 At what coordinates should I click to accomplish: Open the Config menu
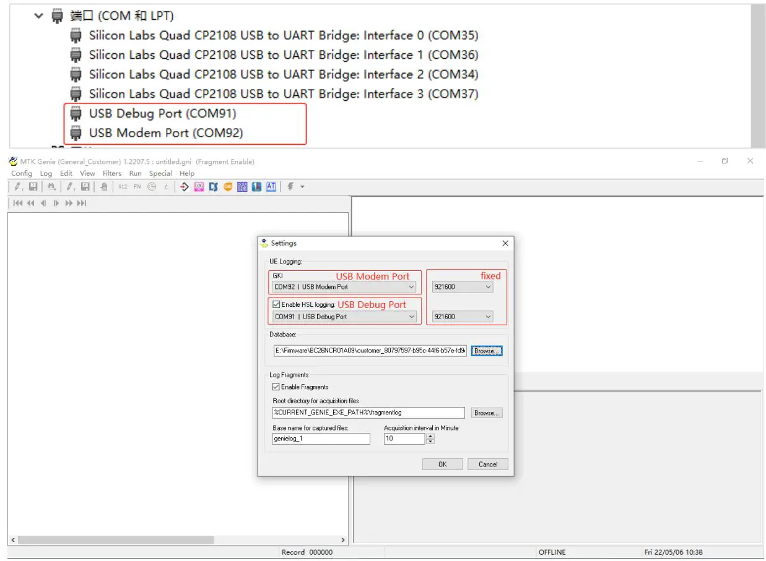click(x=22, y=173)
